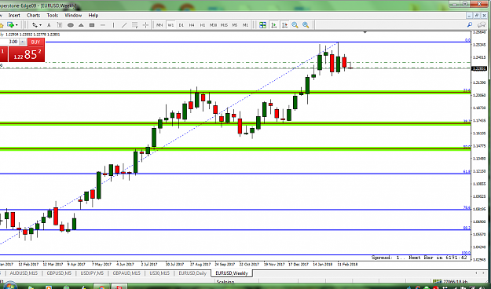Select the Vertical Line tool
The image size is (491, 289).
click(113, 25)
